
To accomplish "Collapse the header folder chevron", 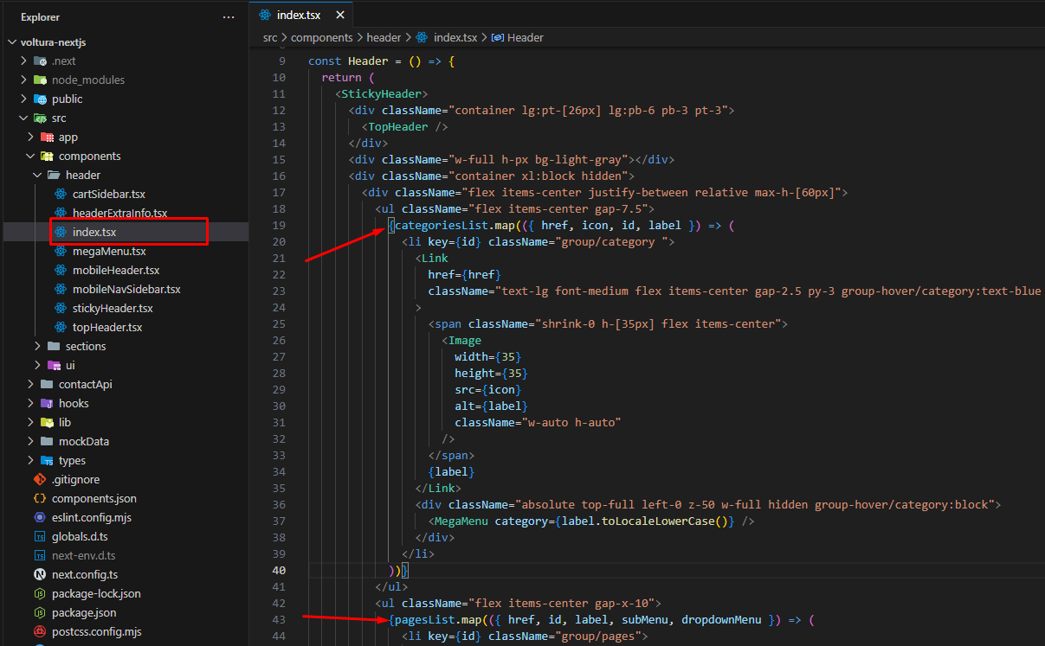I will pos(37,175).
